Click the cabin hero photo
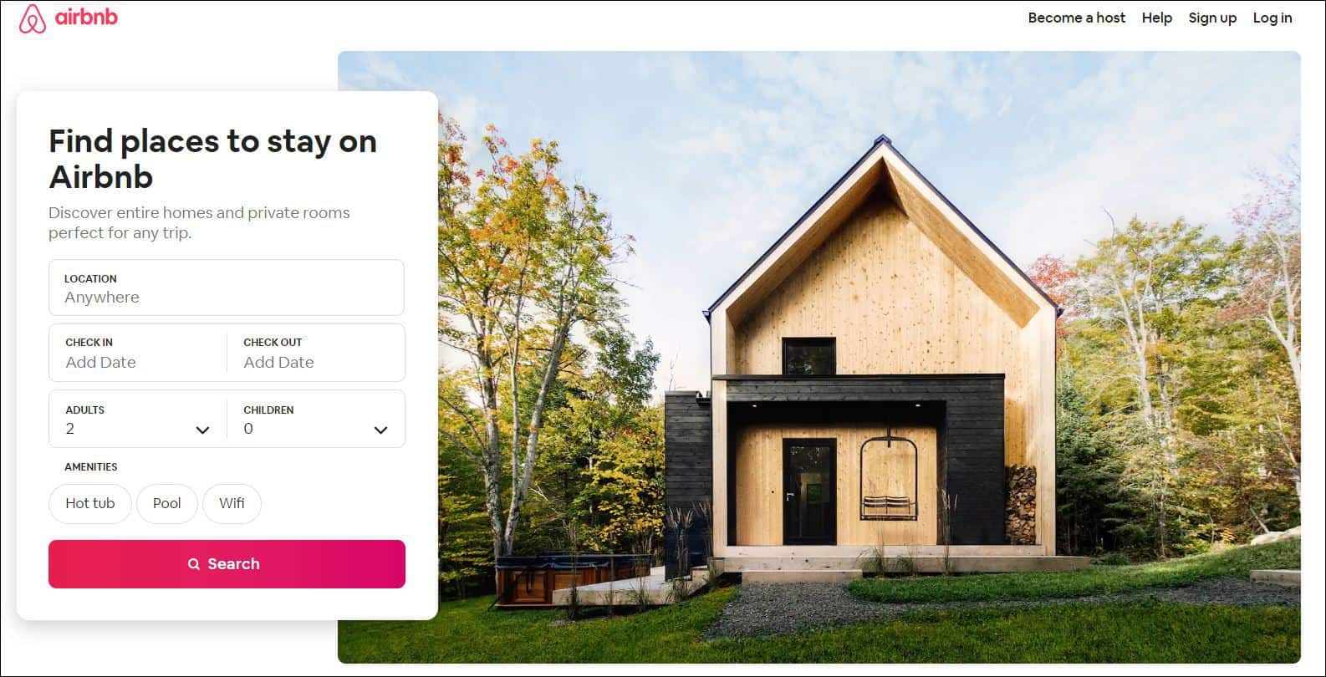This screenshot has height=677, width=1326. click(x=819, y=357)
